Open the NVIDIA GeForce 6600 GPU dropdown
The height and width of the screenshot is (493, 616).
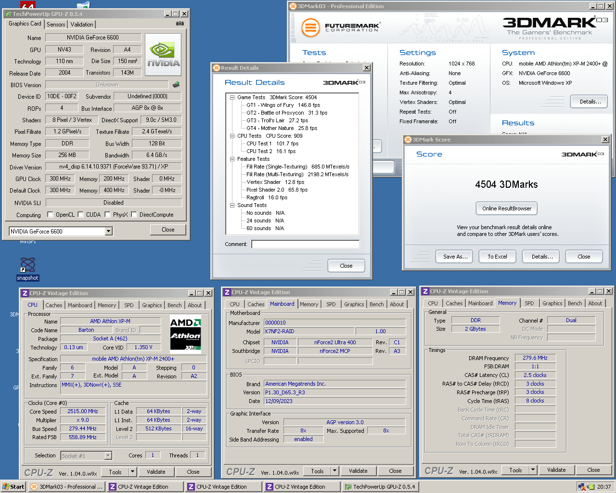(x=108, y=232)
